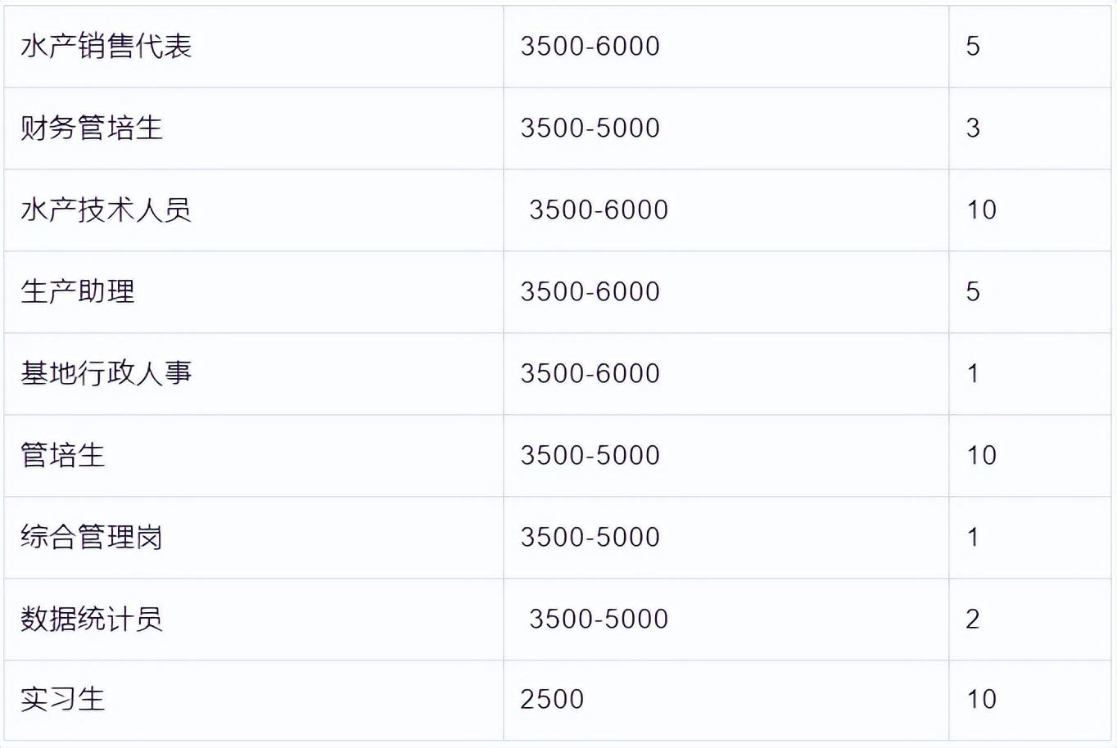Click the salary range for 水产销售代表

tap(590, 47)
